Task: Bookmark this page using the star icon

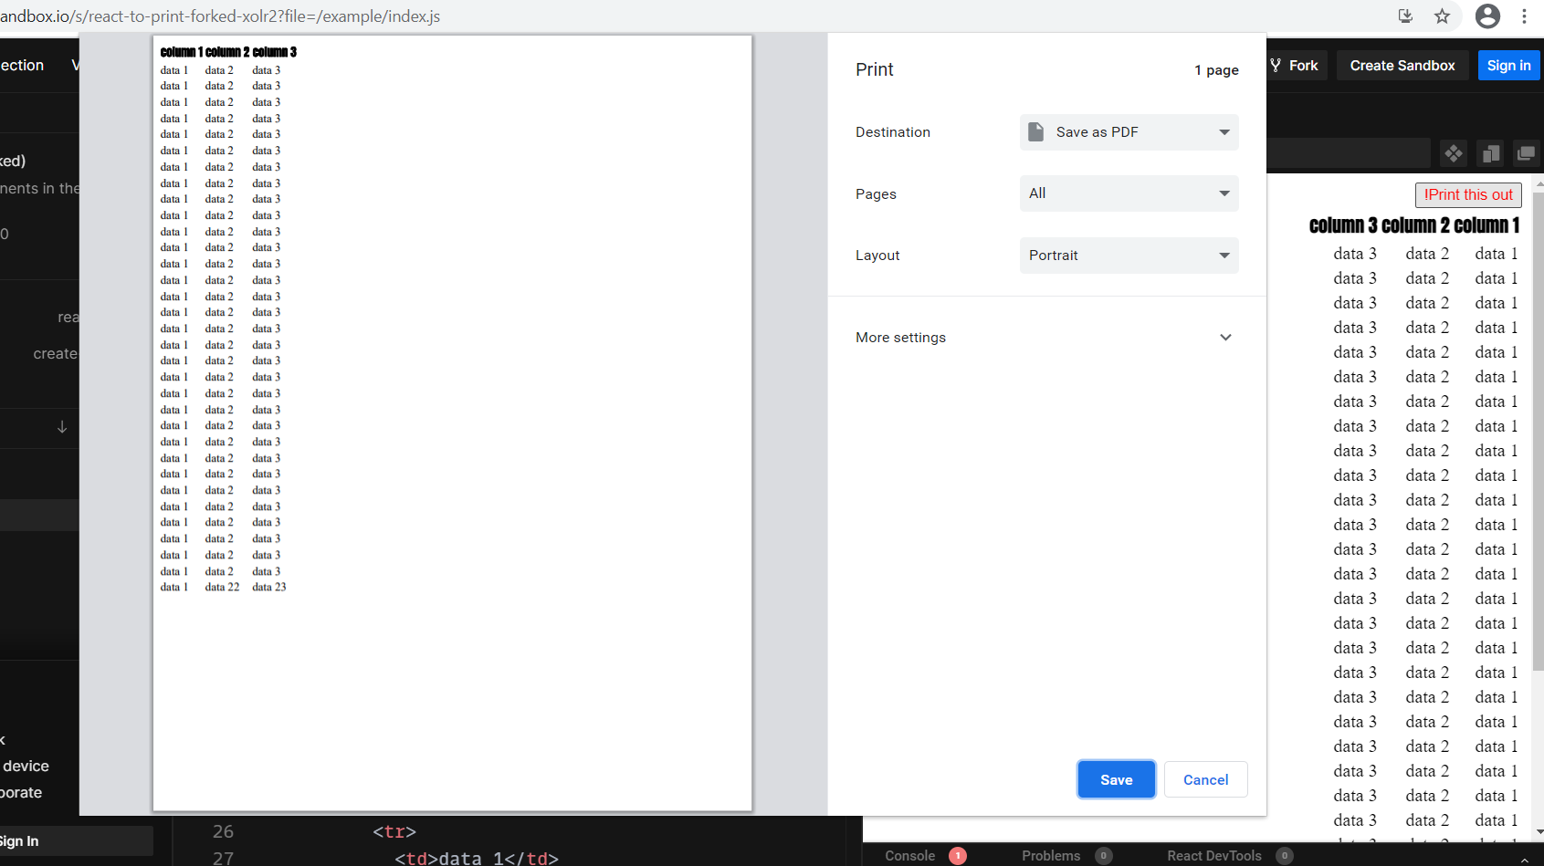Action: pyautogui.click(x=1443, y=16)
